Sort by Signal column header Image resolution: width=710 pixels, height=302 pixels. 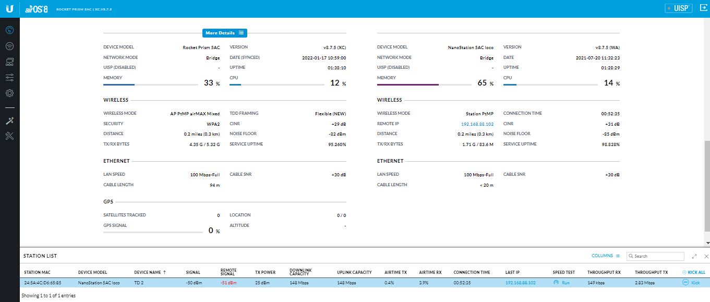tap(193, 272)
